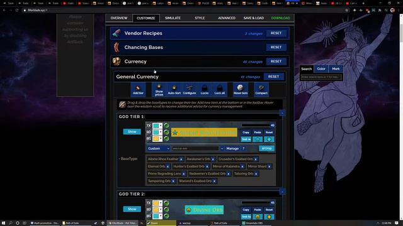Click God Tier 2 minimap icon shape button
403x226 pixels.
point(258,217)
